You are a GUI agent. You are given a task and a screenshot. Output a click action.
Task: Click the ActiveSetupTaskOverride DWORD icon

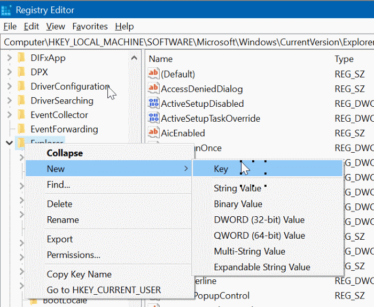153,118
